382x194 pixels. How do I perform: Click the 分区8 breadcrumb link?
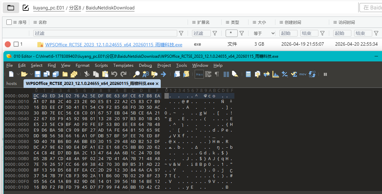pos(75,8)
